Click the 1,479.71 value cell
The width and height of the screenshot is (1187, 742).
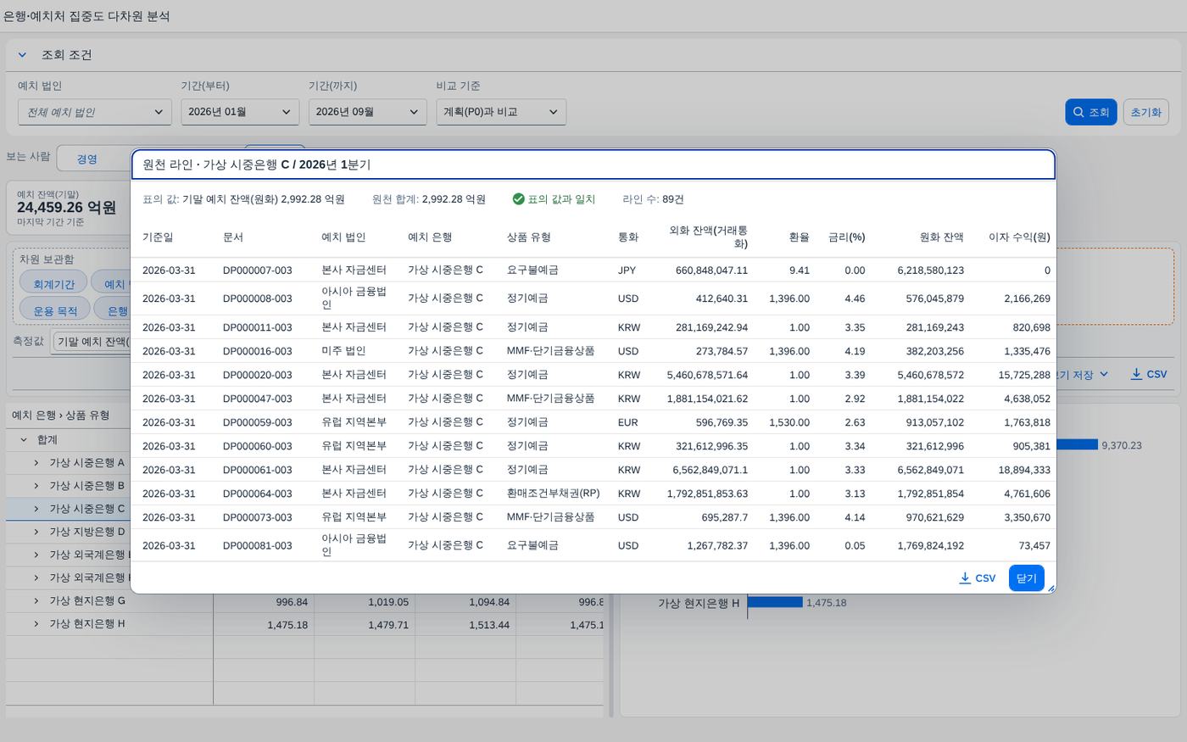coord(365,624)
